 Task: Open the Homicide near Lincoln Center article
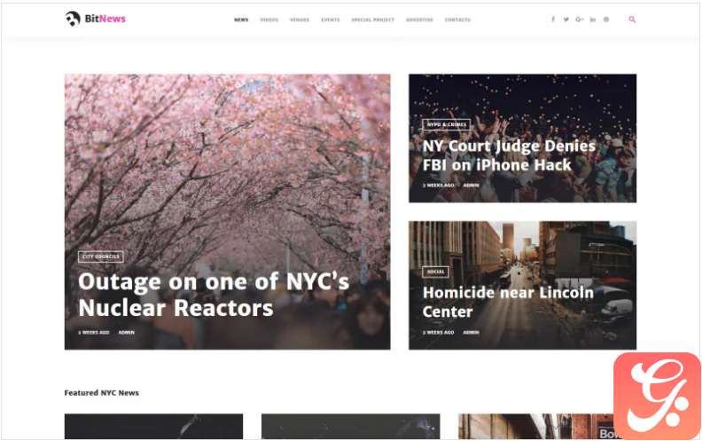point(508,302)
